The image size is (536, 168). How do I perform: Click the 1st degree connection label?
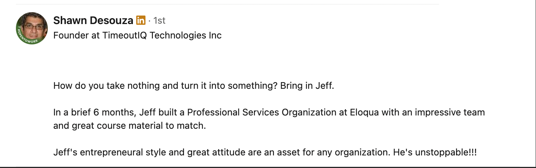[160, 21]
